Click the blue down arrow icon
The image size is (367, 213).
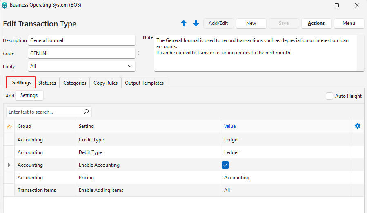pyautogui.click(x=196, y=24)
